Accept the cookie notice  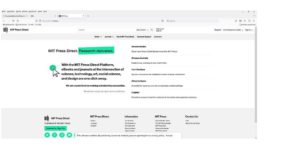(x=169, y=136)
